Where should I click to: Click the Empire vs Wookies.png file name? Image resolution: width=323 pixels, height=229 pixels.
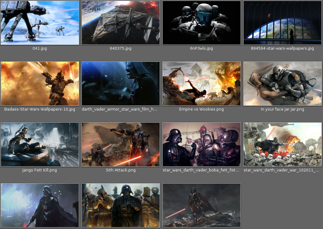[201, 109]
